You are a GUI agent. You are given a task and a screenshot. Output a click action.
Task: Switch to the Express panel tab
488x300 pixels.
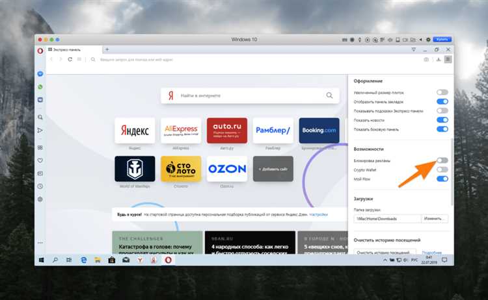pos(74,50)
